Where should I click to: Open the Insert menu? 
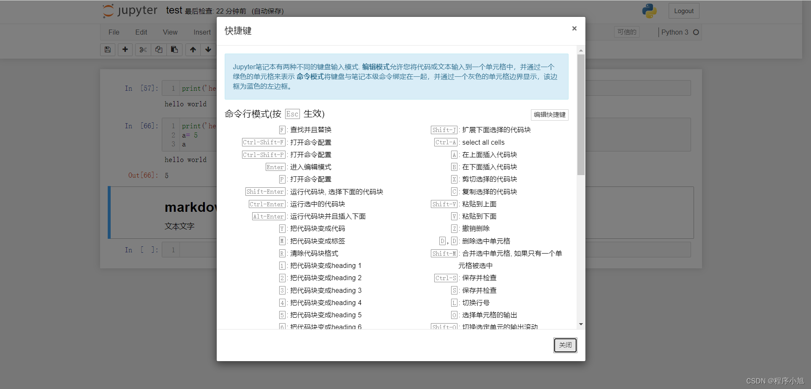point(202,32)
